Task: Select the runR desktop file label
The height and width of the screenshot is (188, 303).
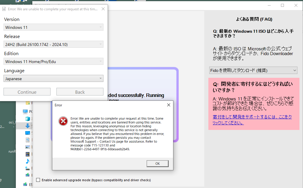Action: (x=12, y=151)
